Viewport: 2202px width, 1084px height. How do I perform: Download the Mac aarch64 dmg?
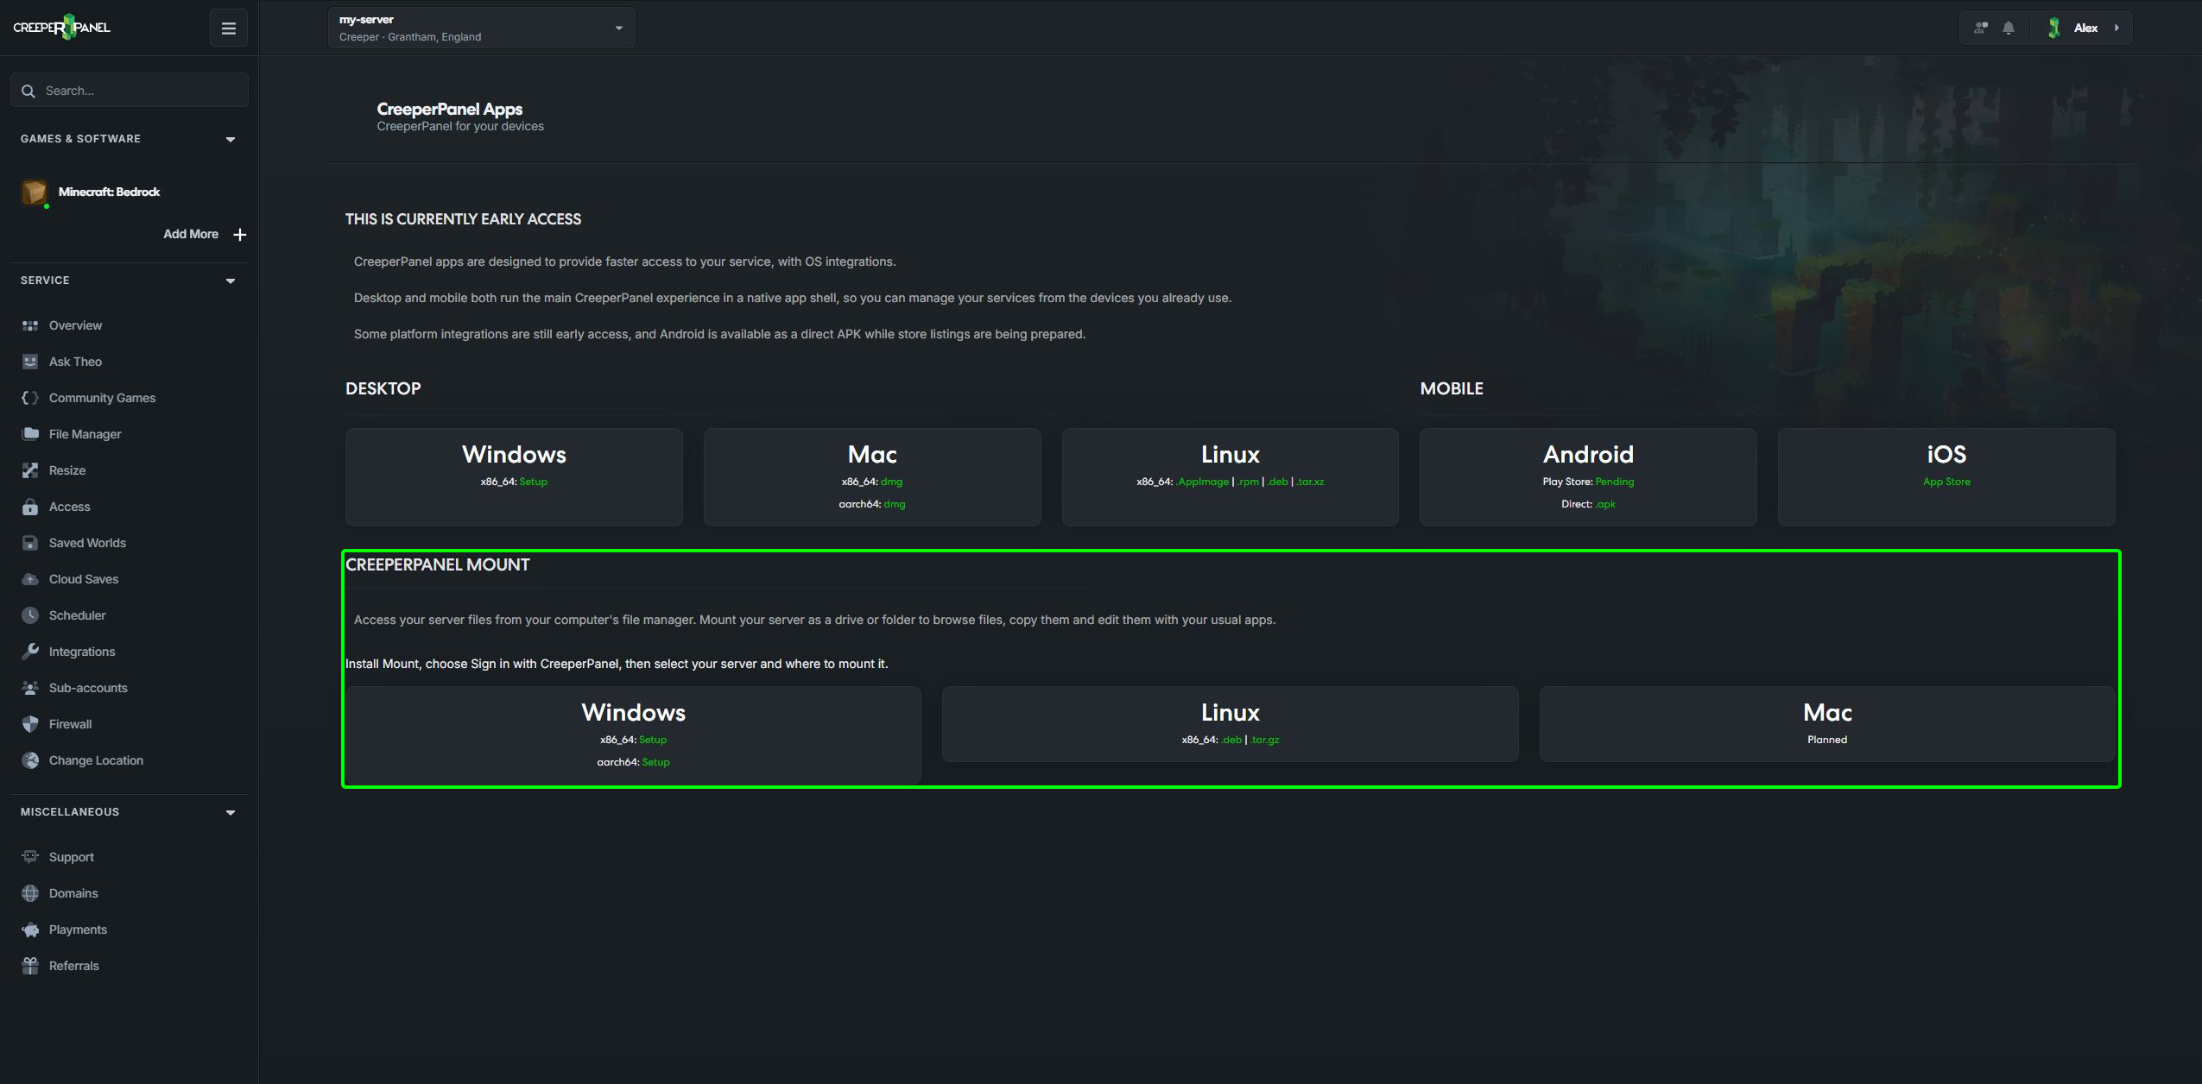click(x=895, y=504)
